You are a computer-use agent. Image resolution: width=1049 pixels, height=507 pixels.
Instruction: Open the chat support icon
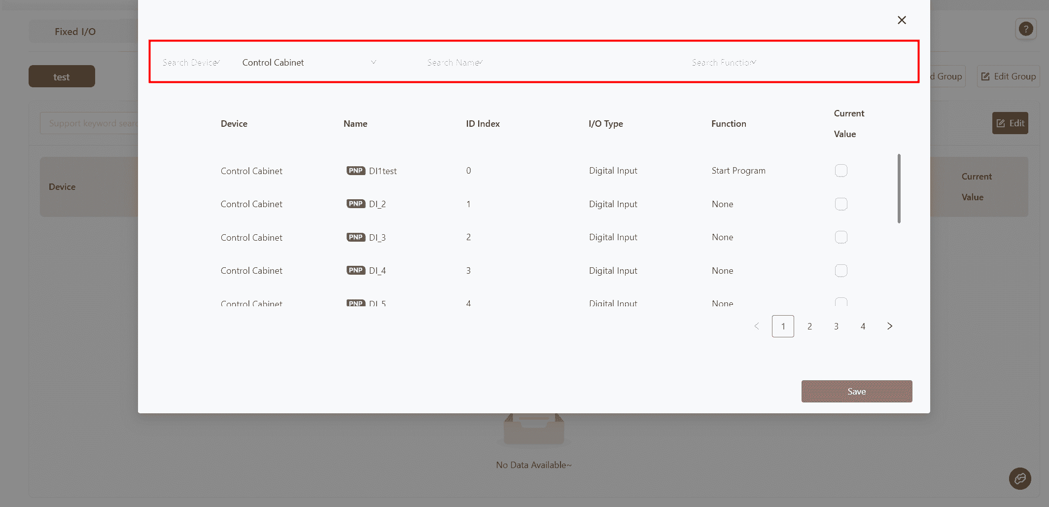pos(1020,478)
